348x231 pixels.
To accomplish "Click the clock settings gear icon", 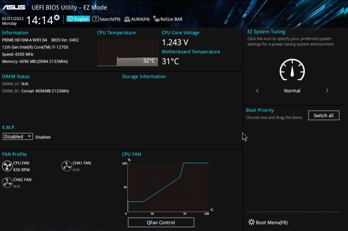I will (57, 18).
